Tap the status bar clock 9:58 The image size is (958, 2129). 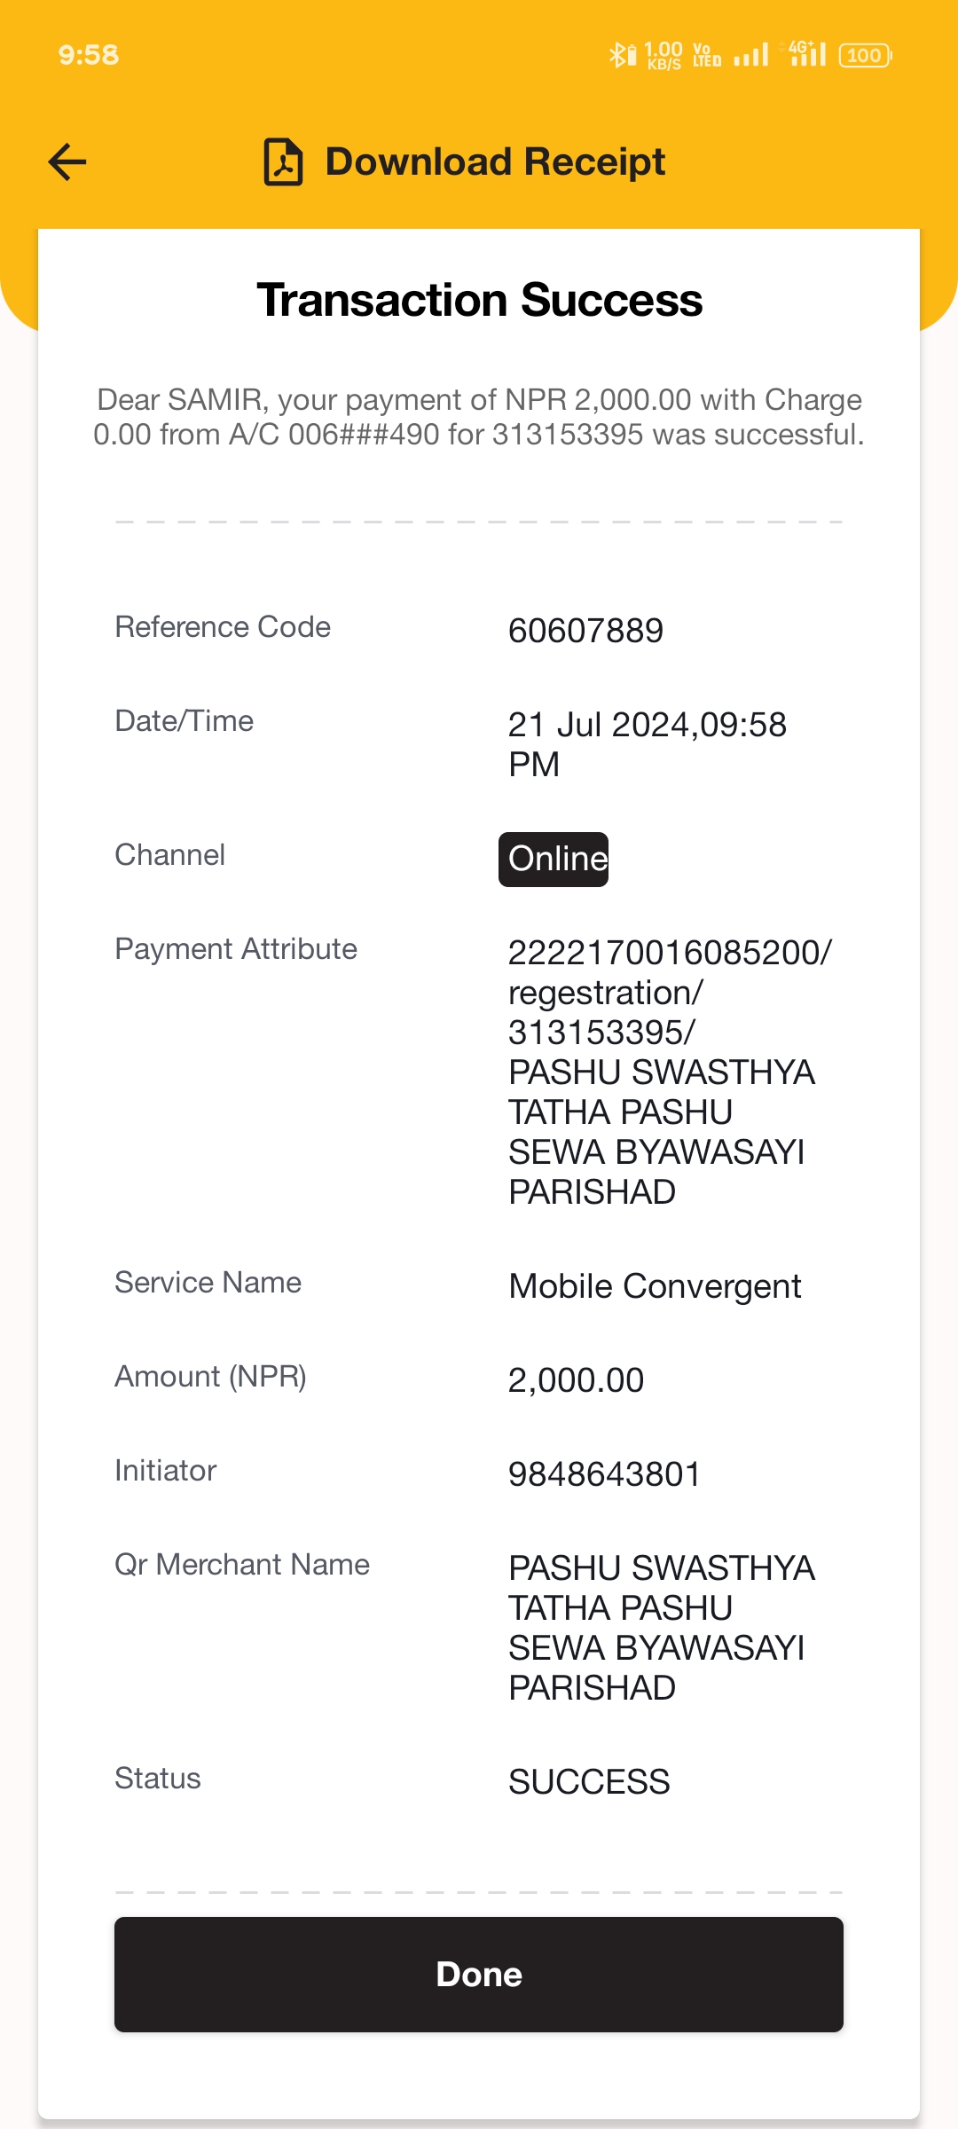coord(89,55)
